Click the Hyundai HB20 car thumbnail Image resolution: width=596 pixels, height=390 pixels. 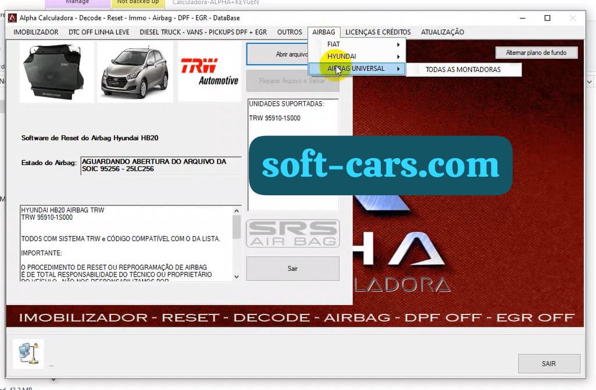point(135,72)
